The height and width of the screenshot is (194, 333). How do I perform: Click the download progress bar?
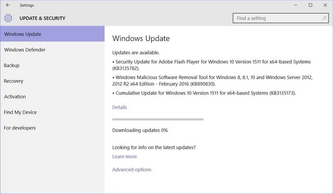(158, 119)
